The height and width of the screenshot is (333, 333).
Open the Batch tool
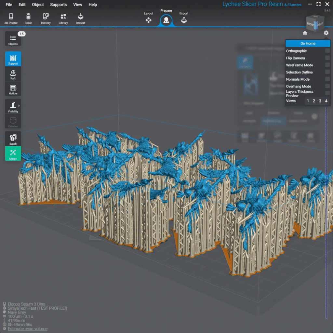point(13,139)
